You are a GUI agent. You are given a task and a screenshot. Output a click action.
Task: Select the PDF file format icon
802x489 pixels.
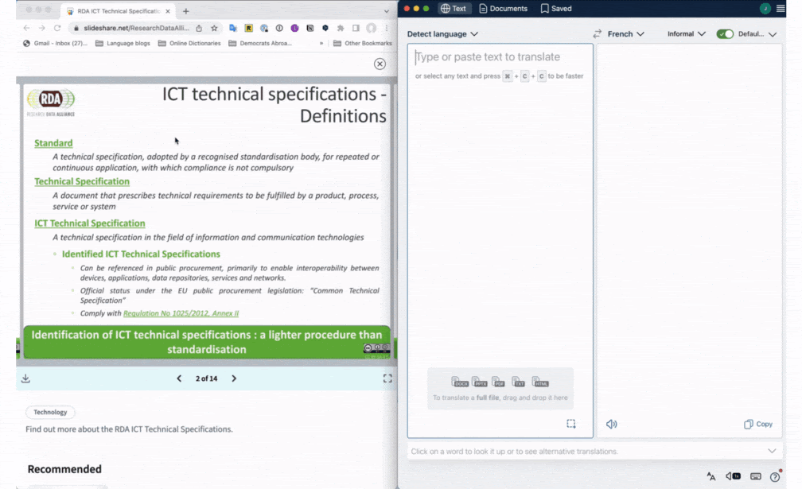pos(498,382)
